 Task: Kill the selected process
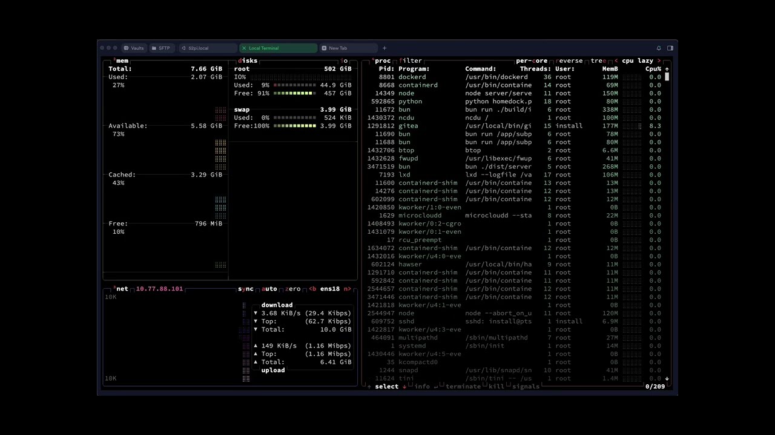click(496, 387)
